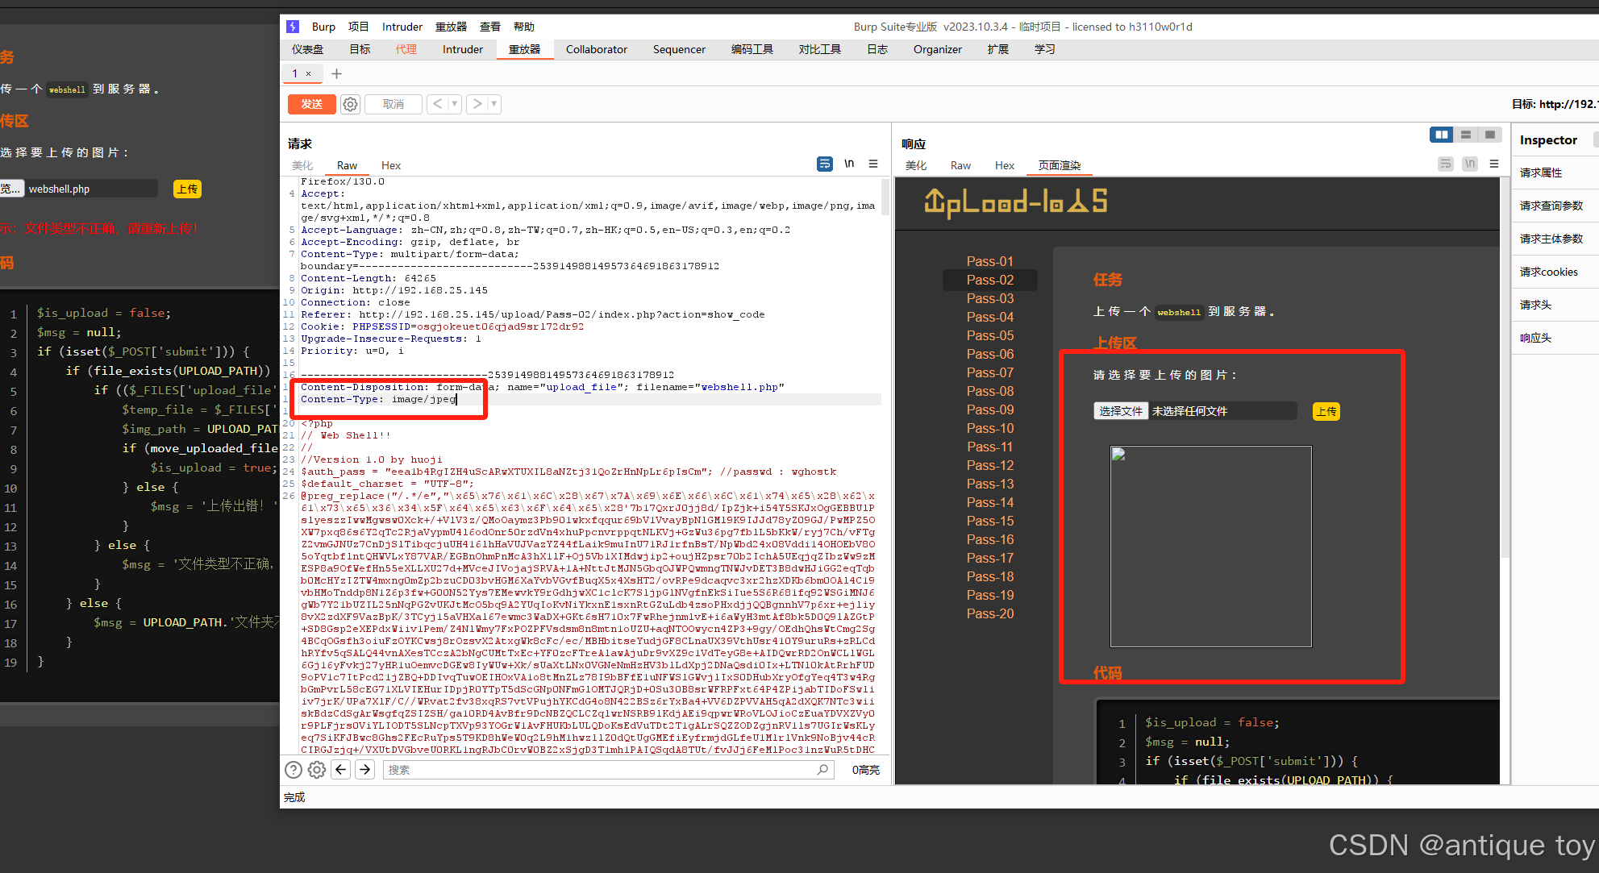Switch to top-bottom split layout icon
1599x873 pixels.
tap(1466, 135)
